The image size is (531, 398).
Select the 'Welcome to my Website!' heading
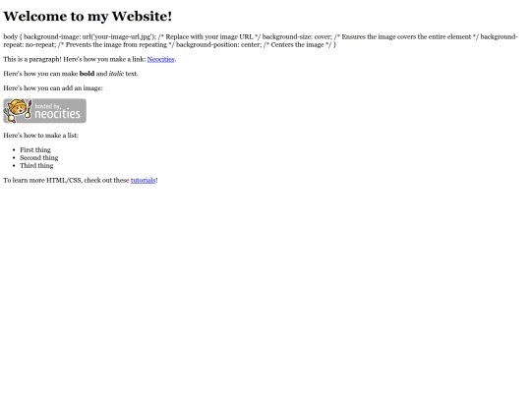[x=88, y=17]
